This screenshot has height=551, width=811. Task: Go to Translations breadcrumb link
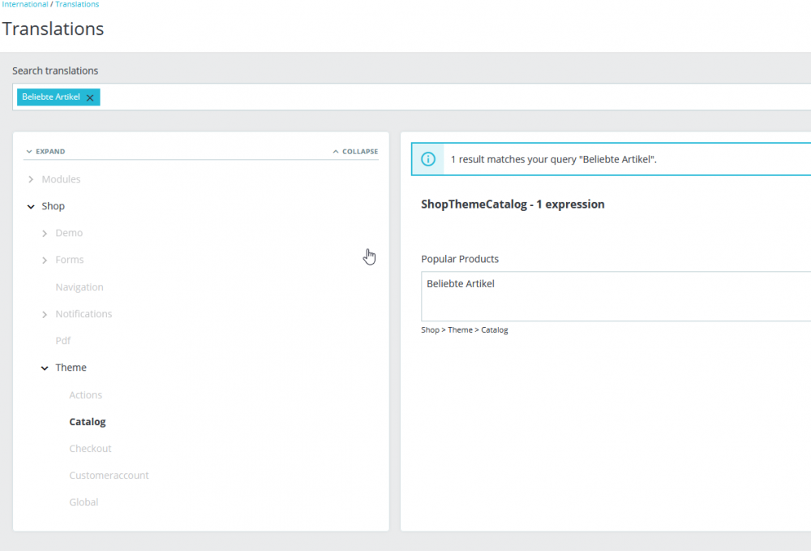pyautogui.click(x=77, y=4)
